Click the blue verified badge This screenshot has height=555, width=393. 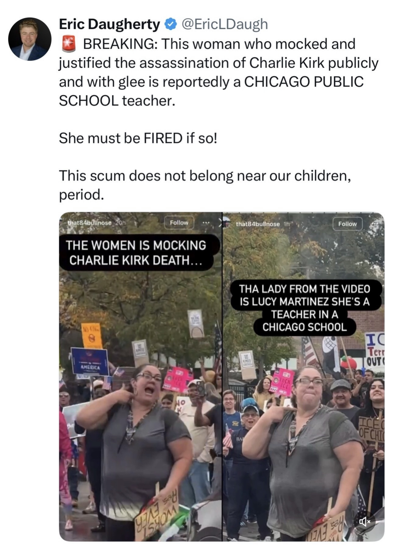171,24
